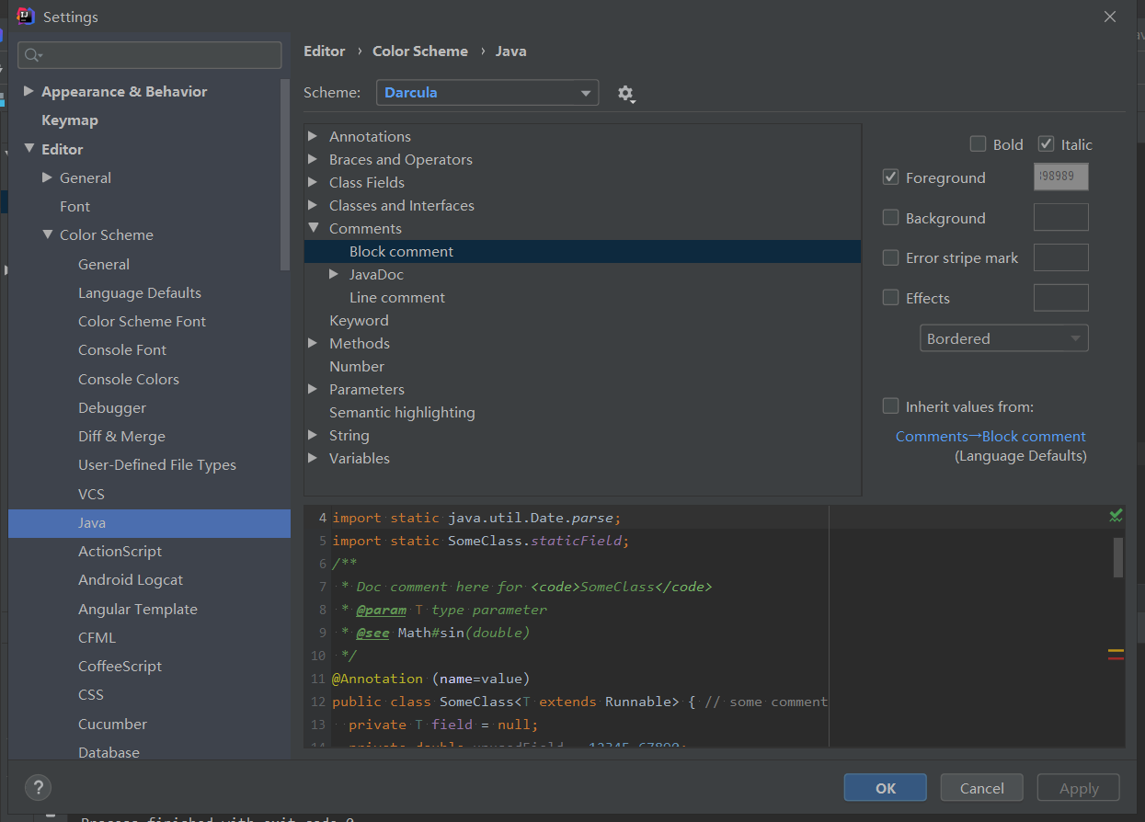The height and width of the screenshot is (822, 1145).
Task: Select Keymap in settings sidebar
Action: pos(70,120)
